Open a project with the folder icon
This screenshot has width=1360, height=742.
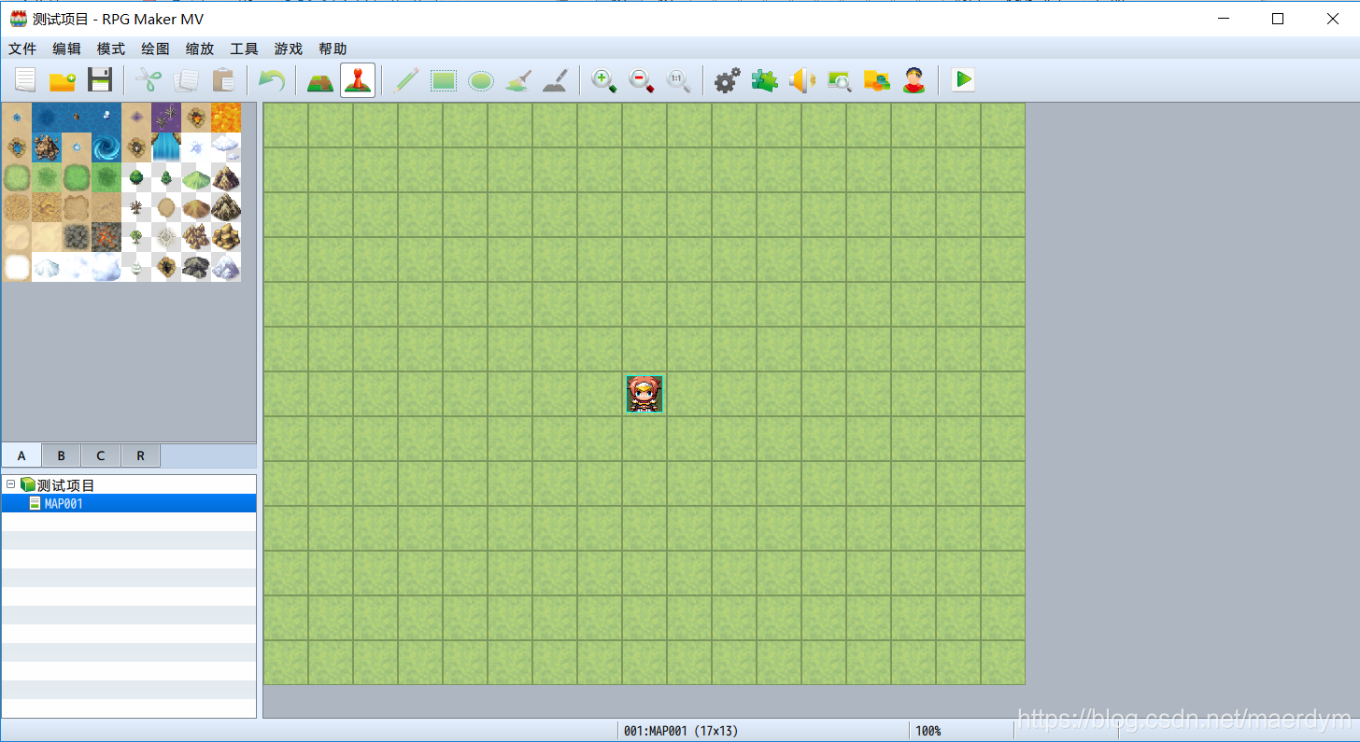(x=62, y=80)
